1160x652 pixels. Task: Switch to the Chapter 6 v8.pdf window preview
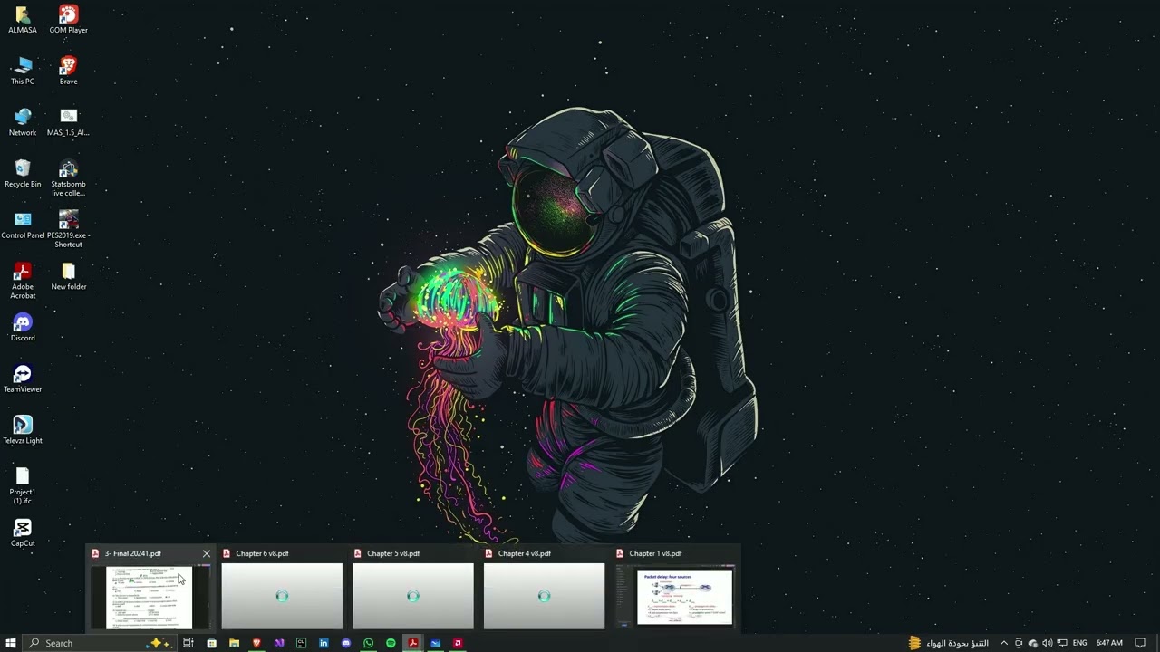point(282,596)
